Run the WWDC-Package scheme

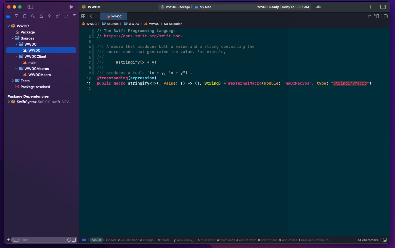tap(71, 7)
